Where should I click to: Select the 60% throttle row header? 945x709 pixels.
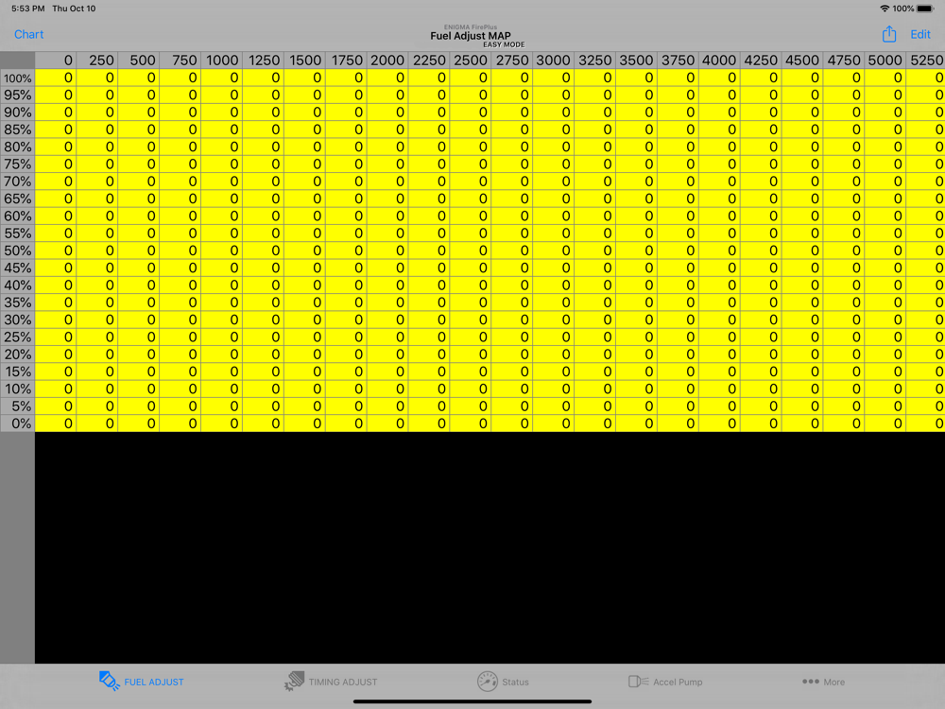click(x=17, y=216)
